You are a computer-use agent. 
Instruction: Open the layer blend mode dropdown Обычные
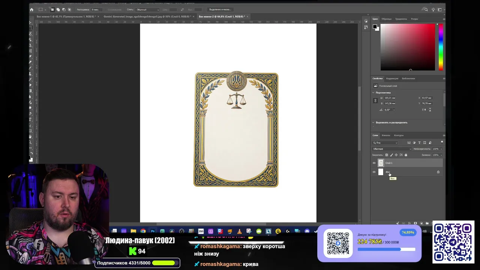(392, 149)
